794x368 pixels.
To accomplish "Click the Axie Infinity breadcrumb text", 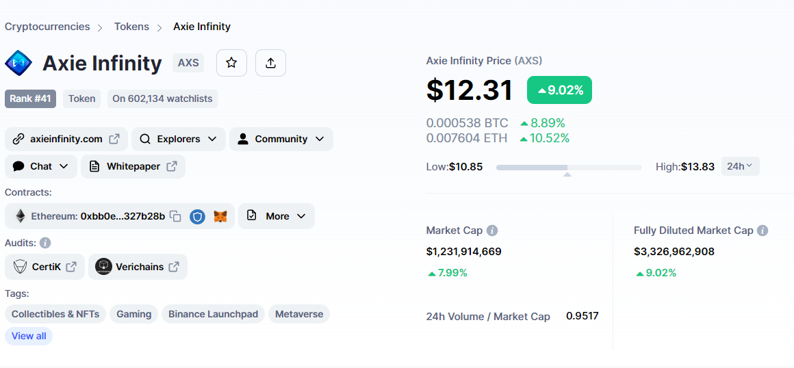I will pos(201,26).
